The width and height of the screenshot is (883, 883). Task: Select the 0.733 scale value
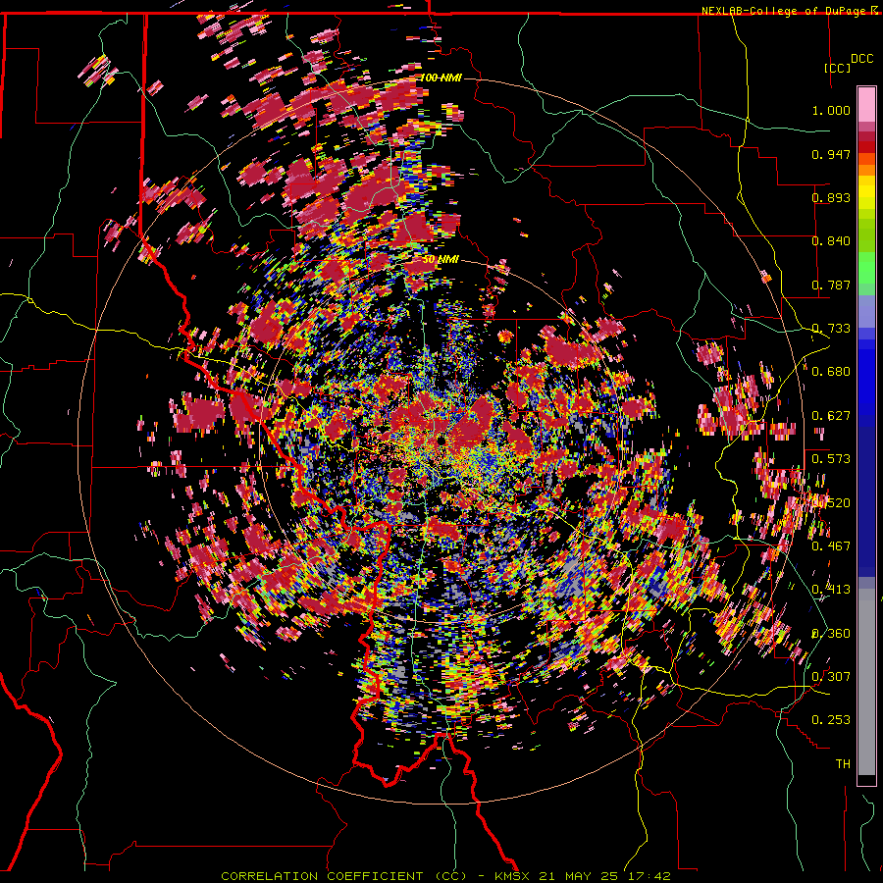pyautogui.click(x=831, y=329)
